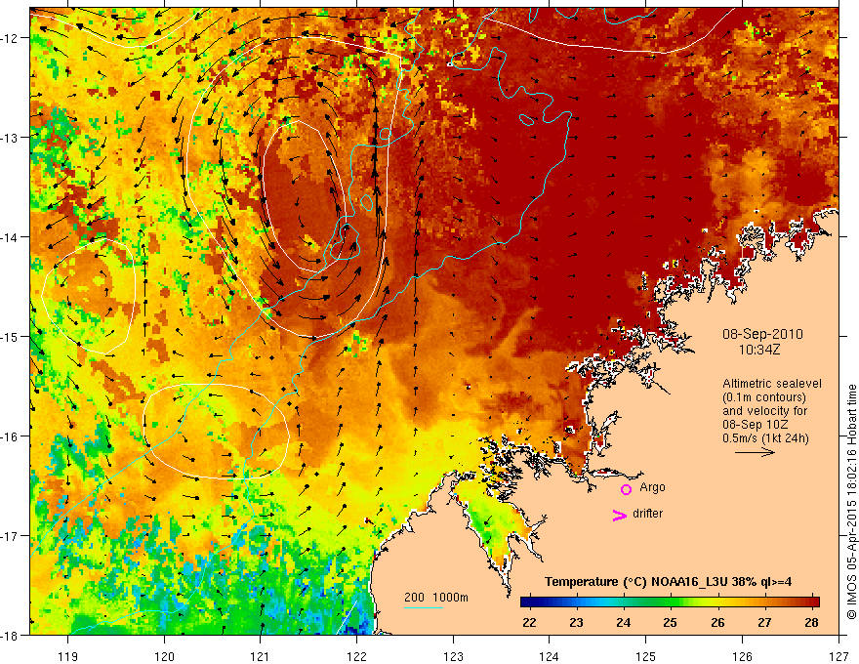Click the colorbar value 23
The image size is (859, 664).
coord(576,622)
